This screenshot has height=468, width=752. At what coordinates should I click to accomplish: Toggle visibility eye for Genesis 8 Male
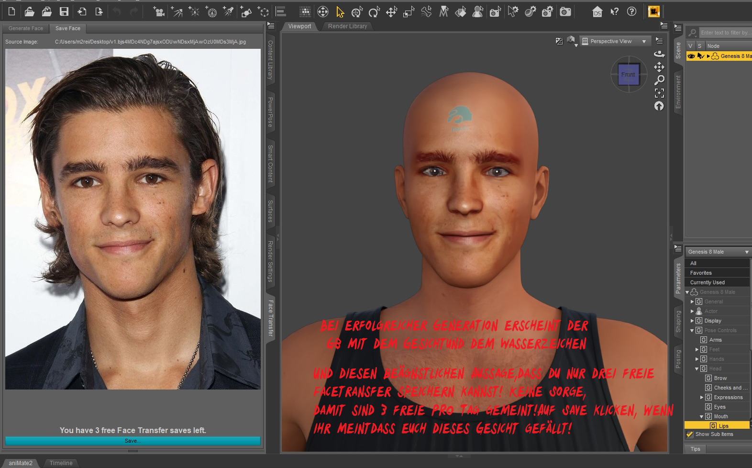691,56
